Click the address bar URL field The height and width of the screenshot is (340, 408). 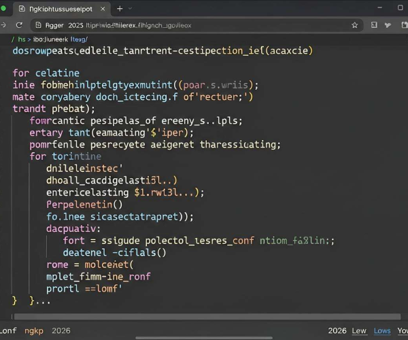pyautogui.click(x=197, y=25)
